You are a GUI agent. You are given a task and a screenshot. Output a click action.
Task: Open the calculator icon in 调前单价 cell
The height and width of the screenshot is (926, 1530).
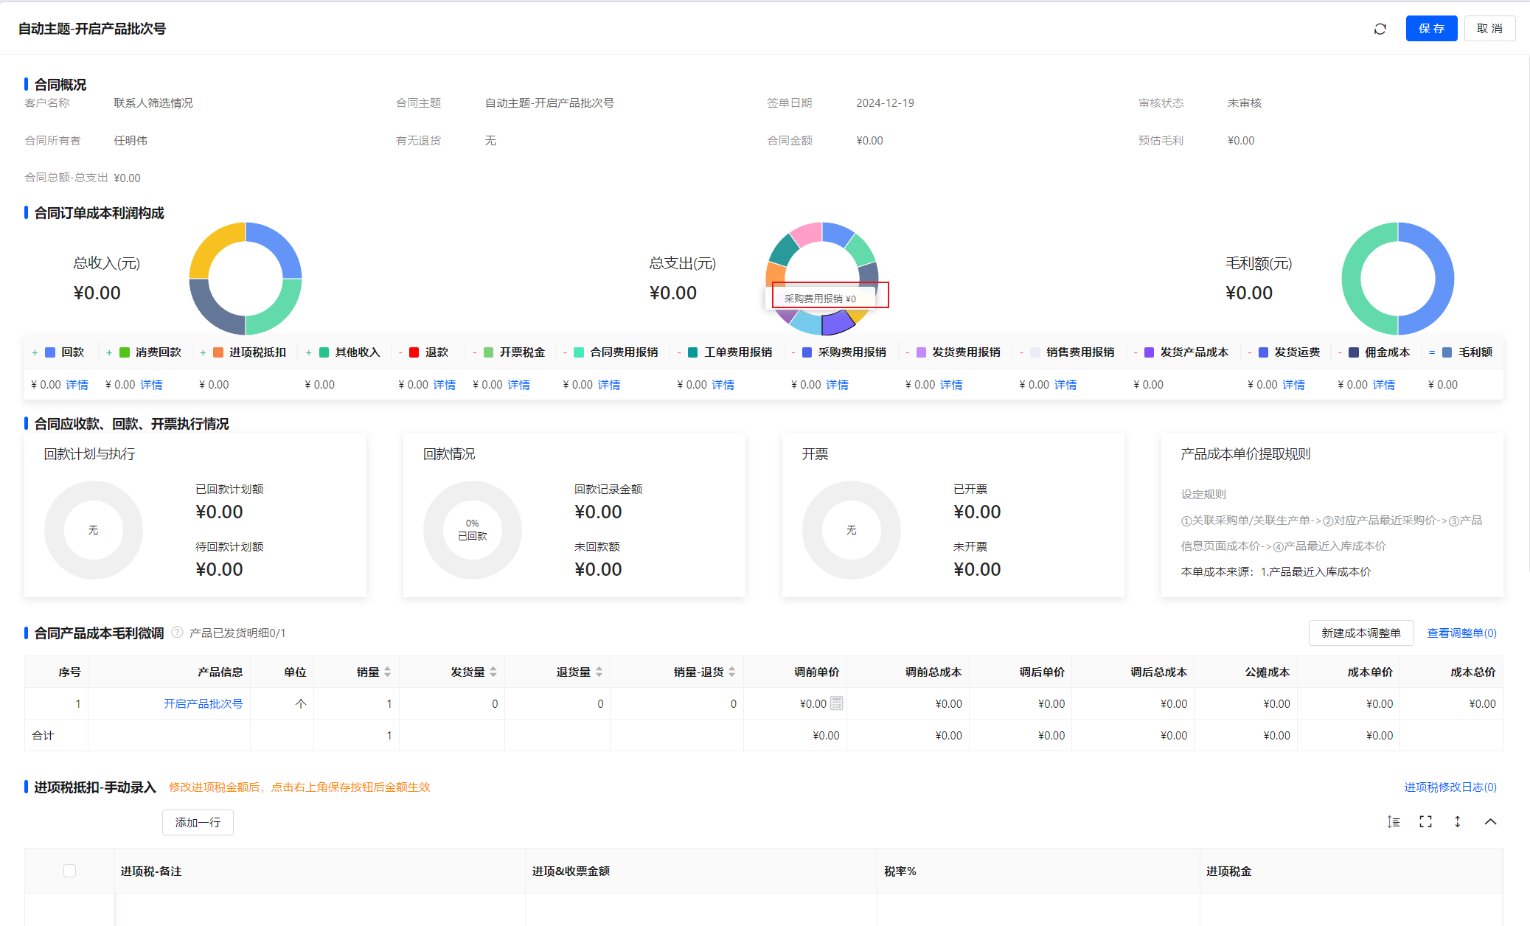pyautogui.click(x=836, y=703)
